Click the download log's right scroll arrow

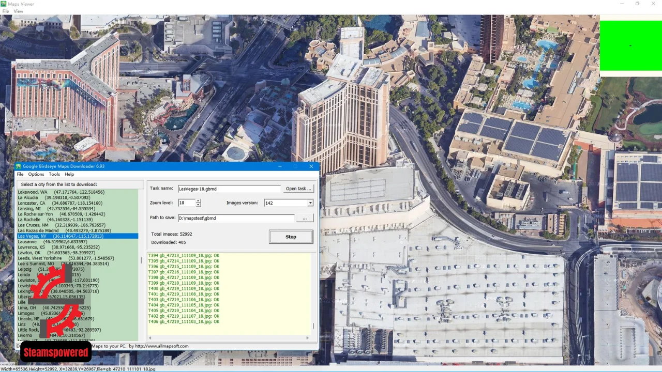(307, 338)
